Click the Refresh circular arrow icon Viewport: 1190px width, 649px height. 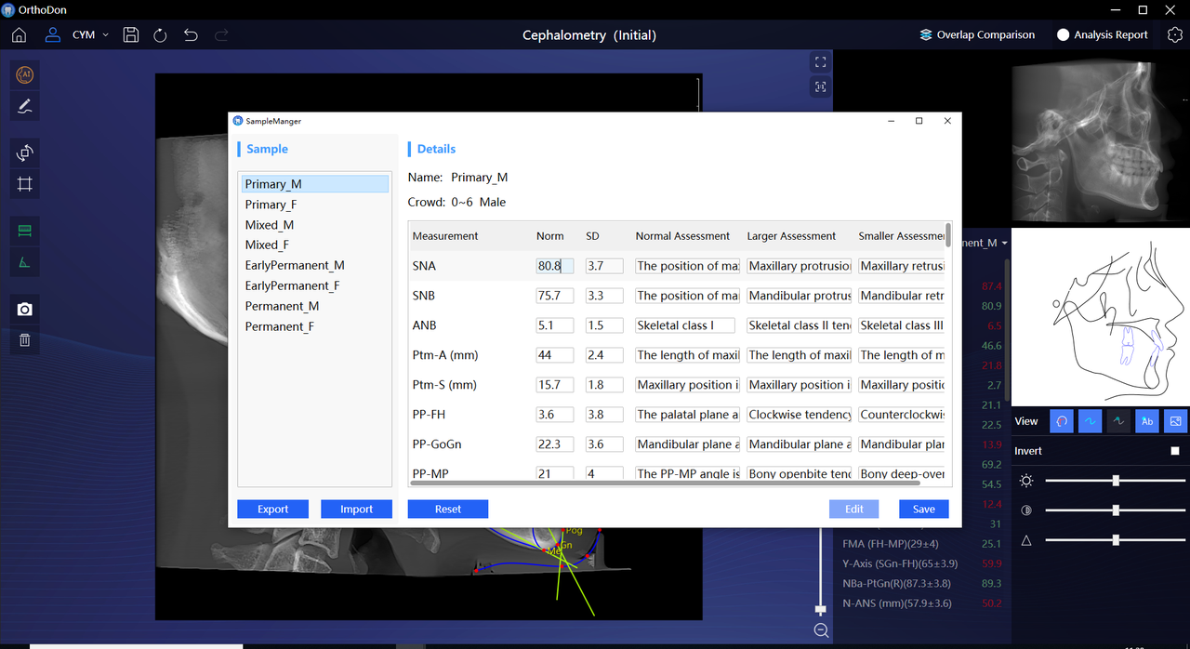tap(160, 35)
